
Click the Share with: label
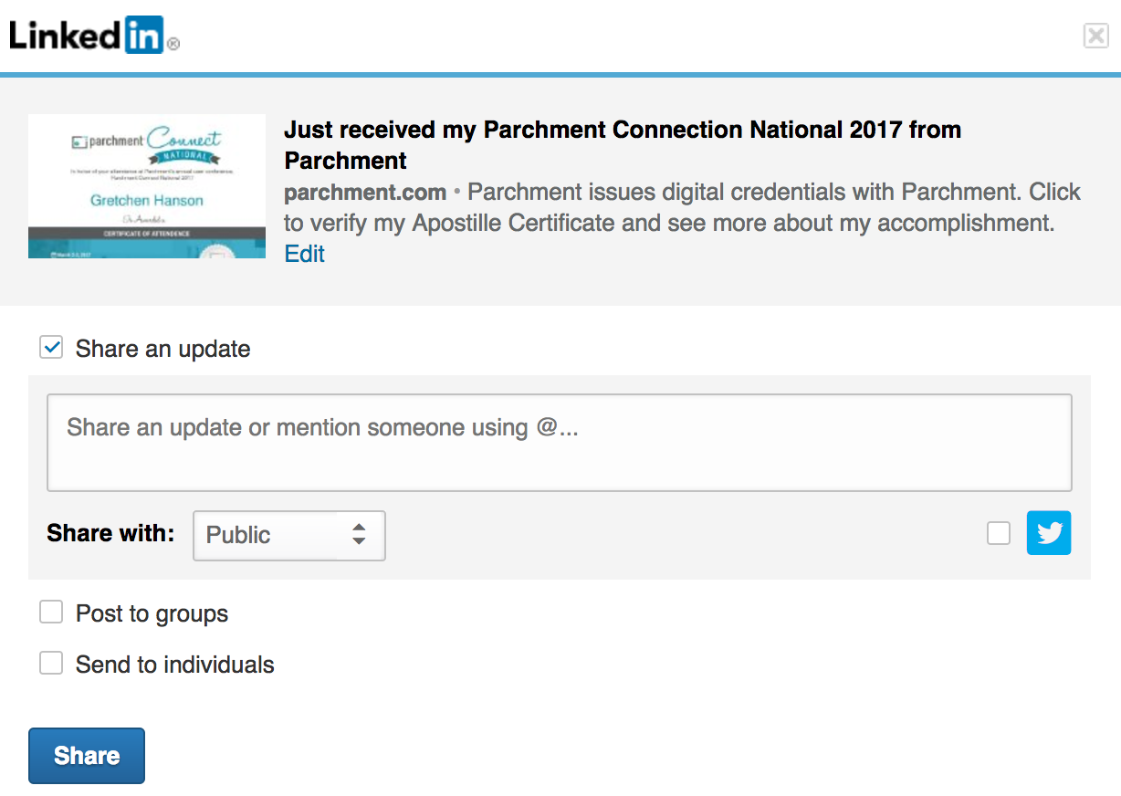pos(110,534)
